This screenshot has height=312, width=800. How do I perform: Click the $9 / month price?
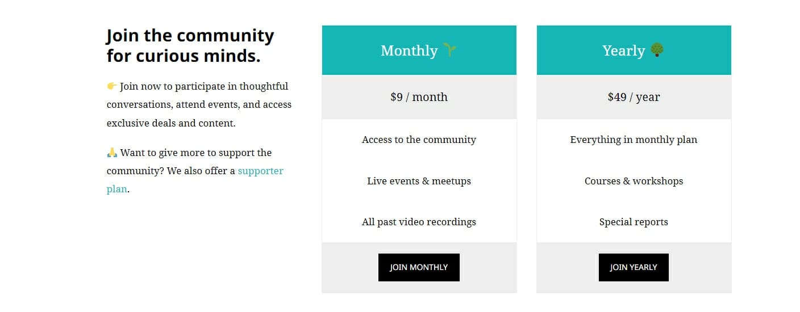pyautogui.click(x=419, y=97)
